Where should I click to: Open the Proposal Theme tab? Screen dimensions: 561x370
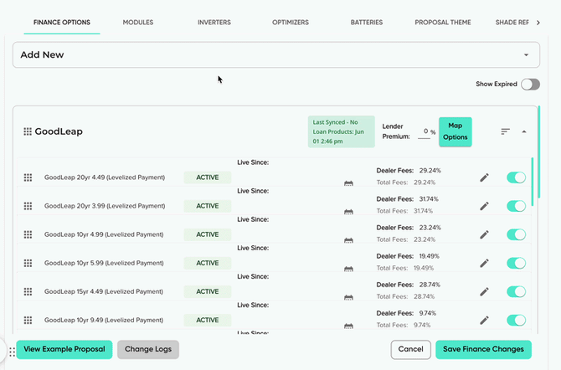pos(443,23)
